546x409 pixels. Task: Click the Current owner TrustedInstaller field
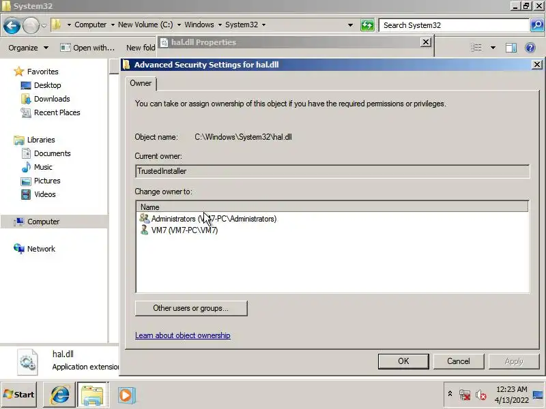(x=332, y=171)
